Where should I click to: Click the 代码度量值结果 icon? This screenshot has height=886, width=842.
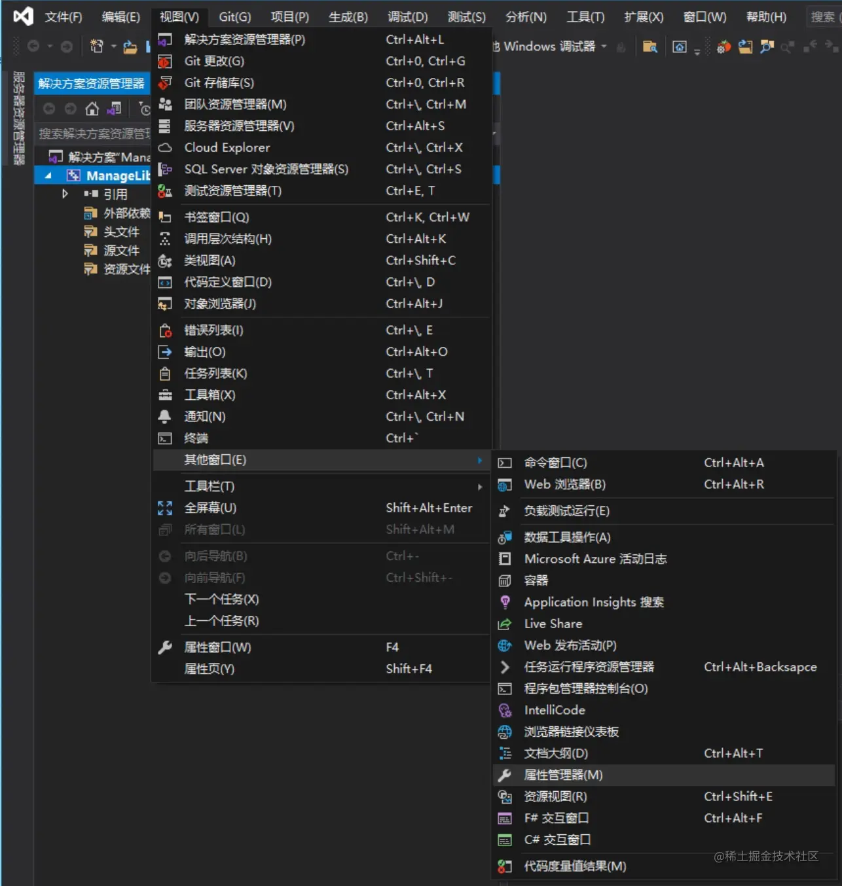click(505, 867)
